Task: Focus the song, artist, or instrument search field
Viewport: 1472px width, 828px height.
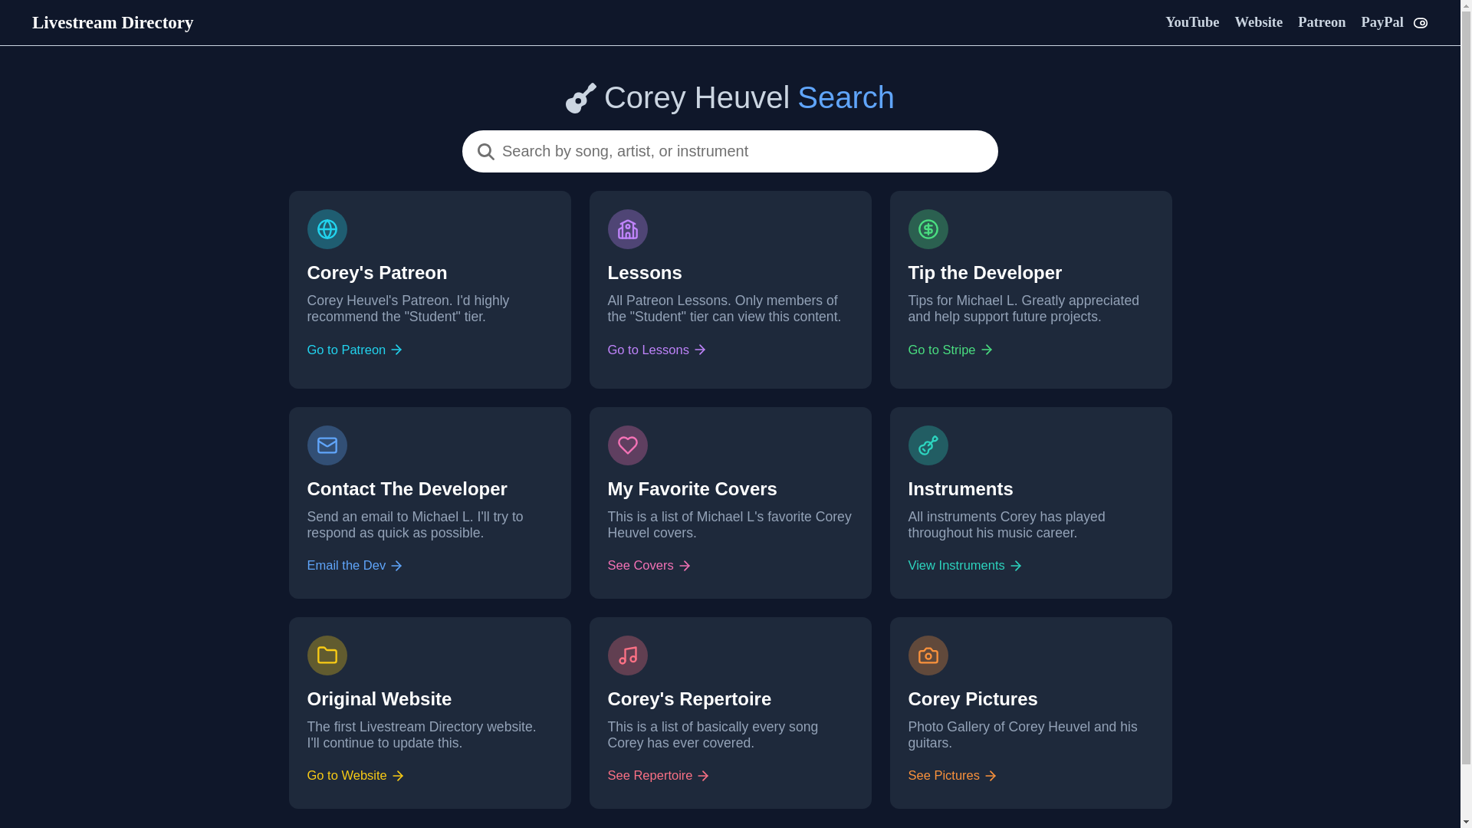Action: click(x=730, y=151)
